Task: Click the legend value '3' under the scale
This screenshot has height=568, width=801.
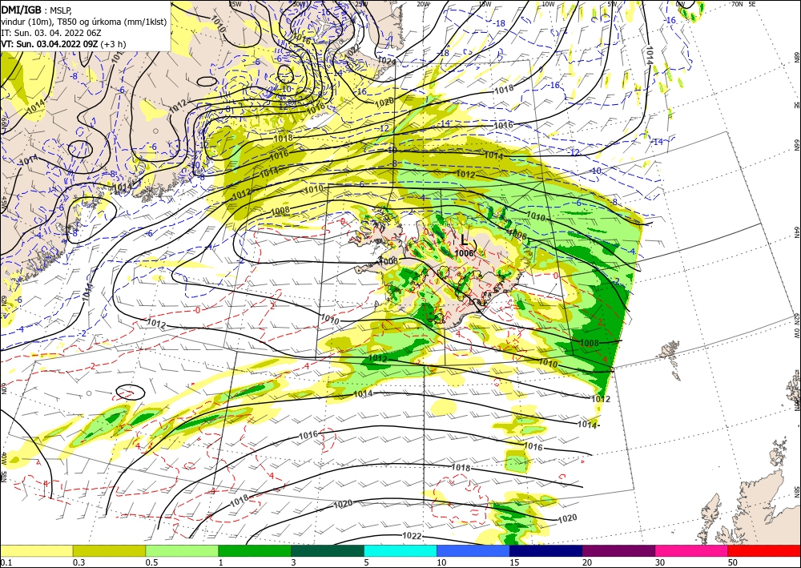Action: click(x=294, y=562)
